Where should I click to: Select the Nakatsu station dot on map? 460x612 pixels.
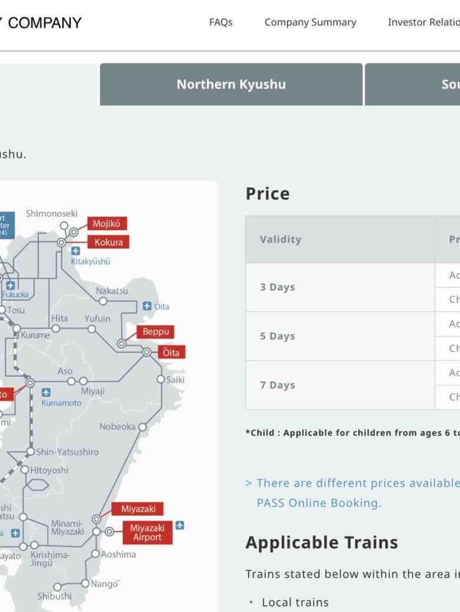click(103, 301)
